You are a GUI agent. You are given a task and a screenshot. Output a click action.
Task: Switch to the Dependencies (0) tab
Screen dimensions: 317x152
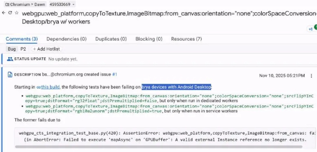click(66, 39)
